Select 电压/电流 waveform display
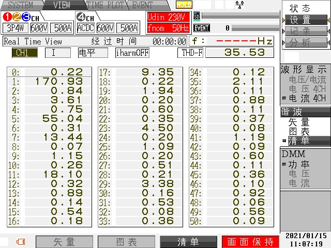 [x=307, y=80]
